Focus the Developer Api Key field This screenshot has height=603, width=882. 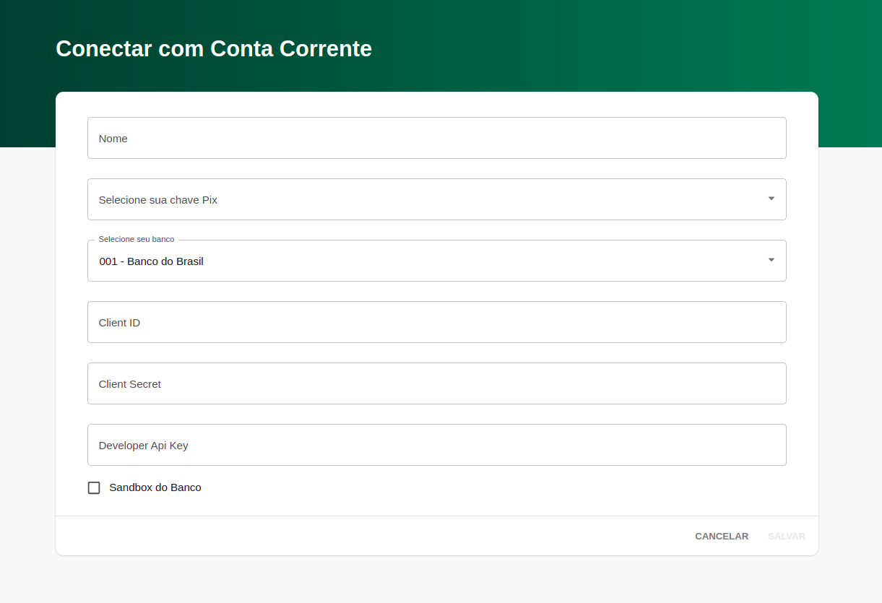(x=436, y=445)
